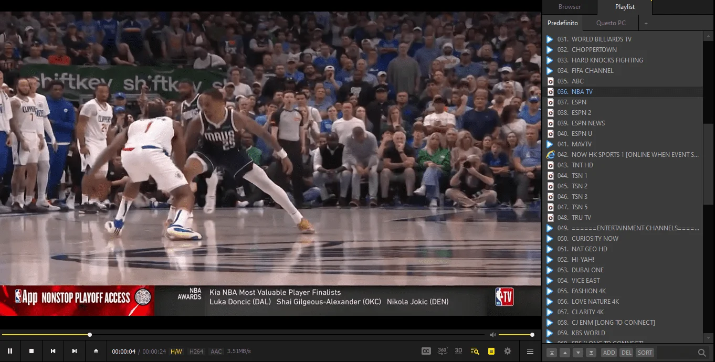Select 042. NOW HK SPORTS 1 entry
This screenshot has height=362, width=715.
pos(623,155)
